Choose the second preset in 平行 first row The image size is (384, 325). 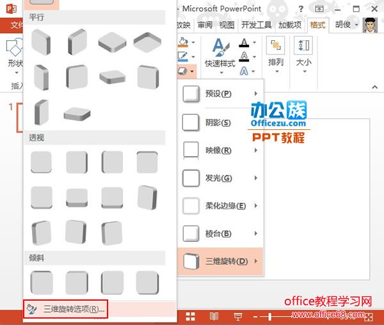77,42
